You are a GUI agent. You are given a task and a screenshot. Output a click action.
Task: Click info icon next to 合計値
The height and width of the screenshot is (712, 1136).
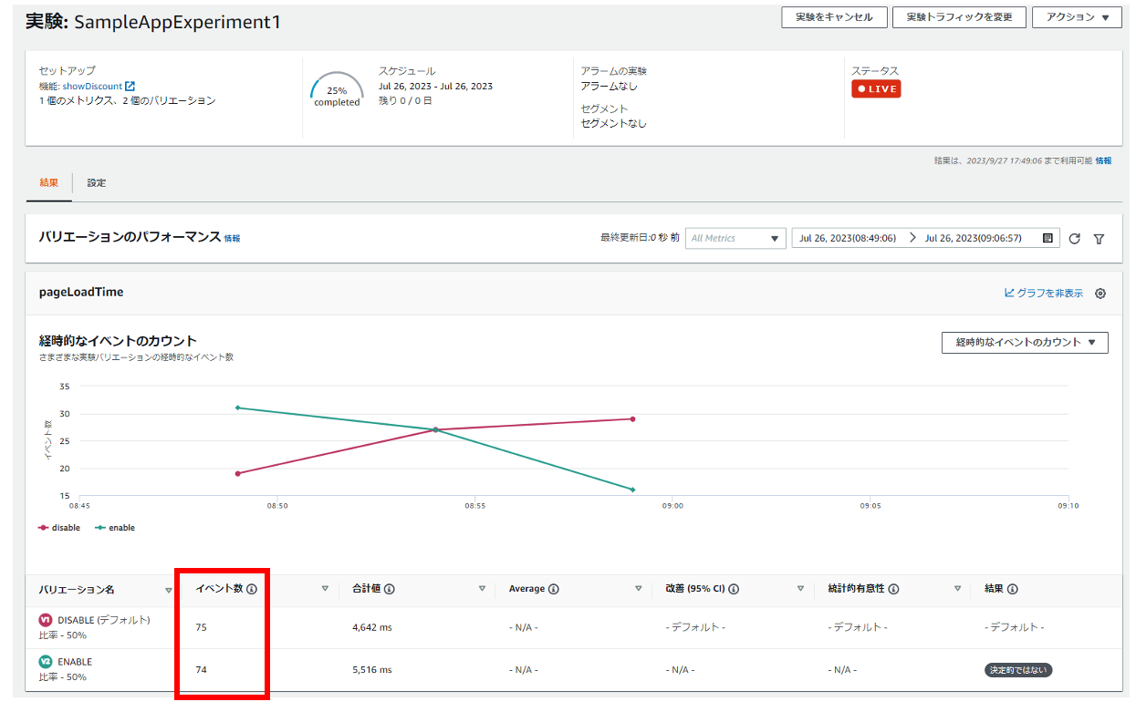tap(390, 589)
